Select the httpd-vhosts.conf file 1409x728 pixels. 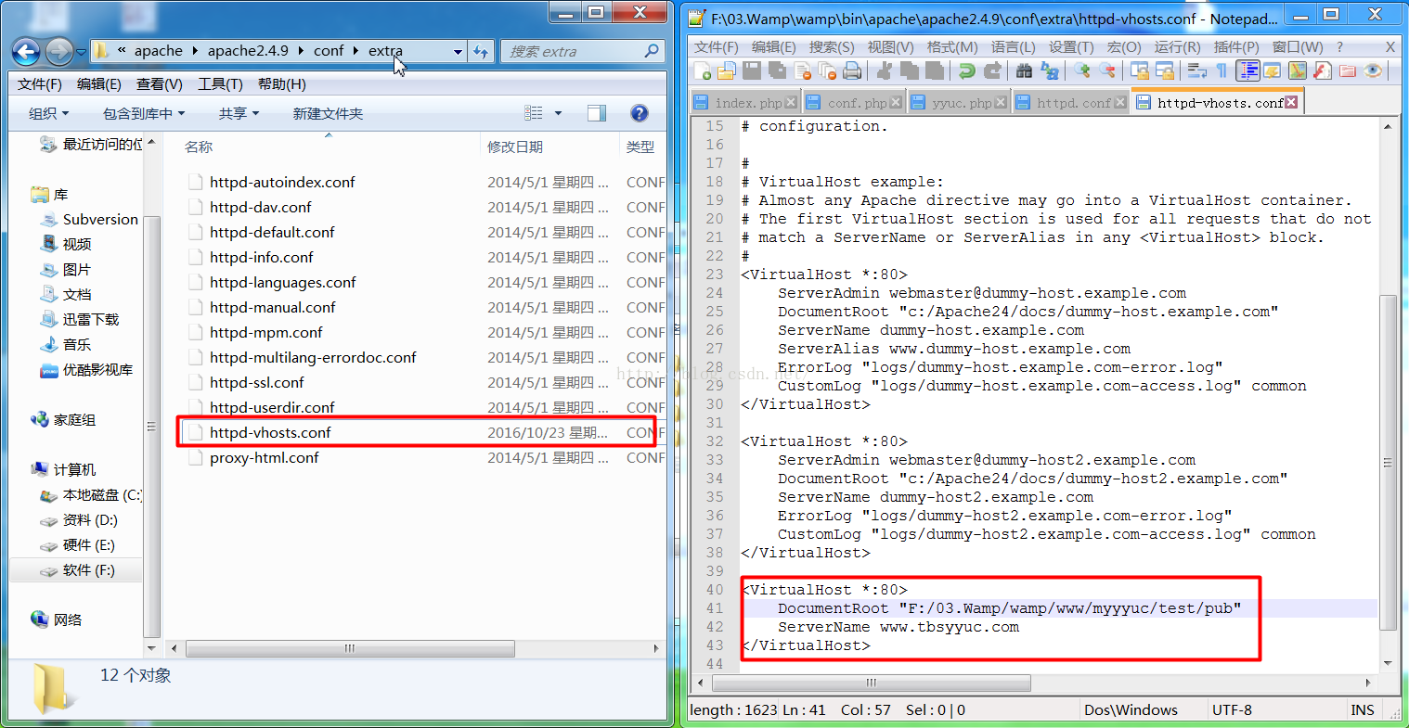click(x=270, y=432)
